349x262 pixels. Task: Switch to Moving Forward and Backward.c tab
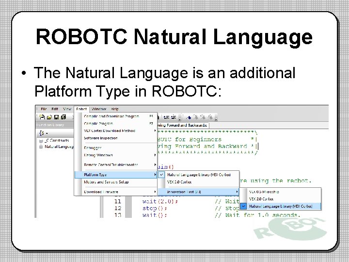point(183,125)
